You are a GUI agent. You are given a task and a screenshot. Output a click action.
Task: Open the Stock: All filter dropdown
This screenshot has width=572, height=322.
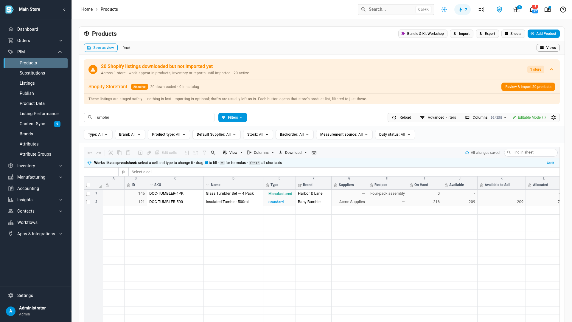tap(258, 134)
